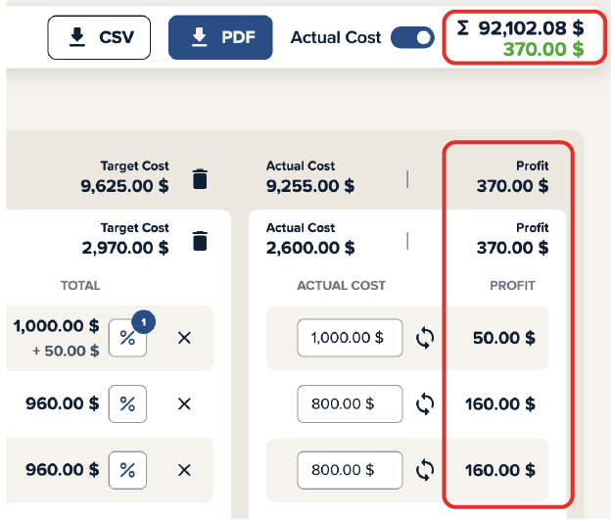
Task: Click the ACTUAL COST column header
Action: click(x=341, y=286)
